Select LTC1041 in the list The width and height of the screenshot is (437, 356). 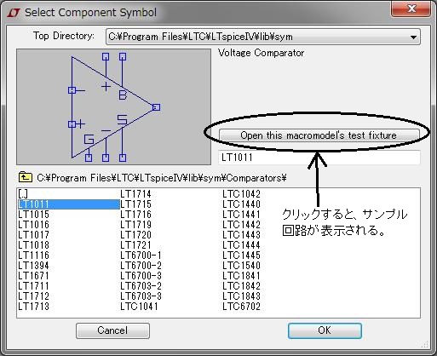coord(139,307)
